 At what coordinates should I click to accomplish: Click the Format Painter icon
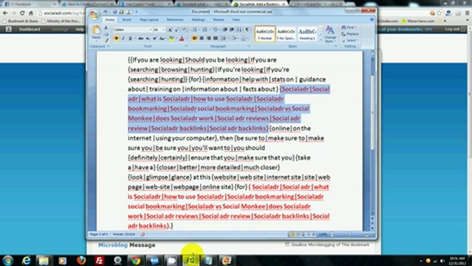[106, 41]
